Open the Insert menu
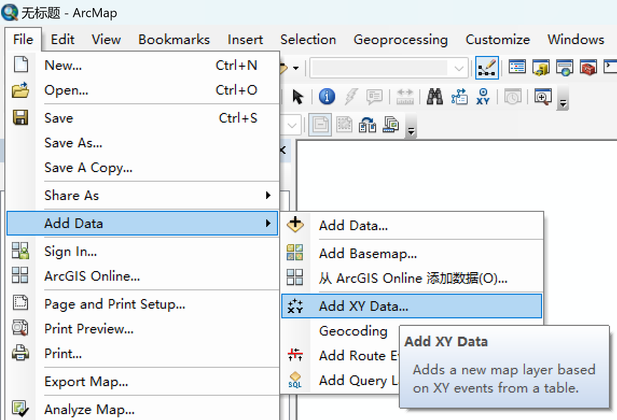Screen dimensions: 617x420 click(x=245, y=39)
